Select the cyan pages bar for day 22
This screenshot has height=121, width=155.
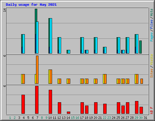[x=105, y=50]
